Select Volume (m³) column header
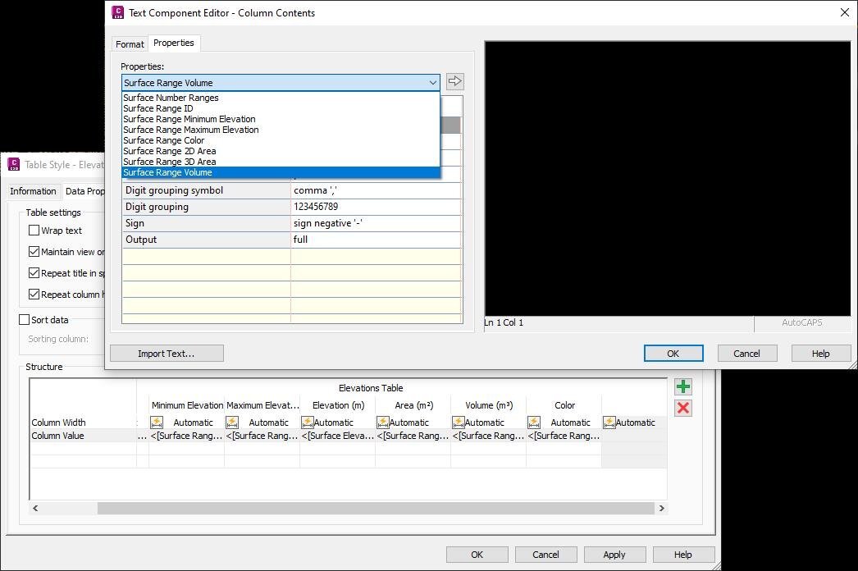858x571 pixels. tap(489, 405)
